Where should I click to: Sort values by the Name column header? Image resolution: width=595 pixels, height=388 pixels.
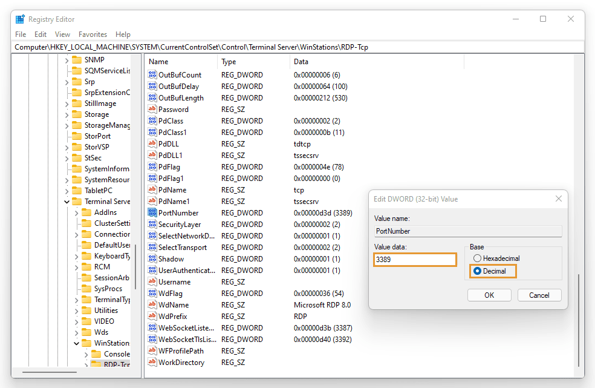click(181, 62)
